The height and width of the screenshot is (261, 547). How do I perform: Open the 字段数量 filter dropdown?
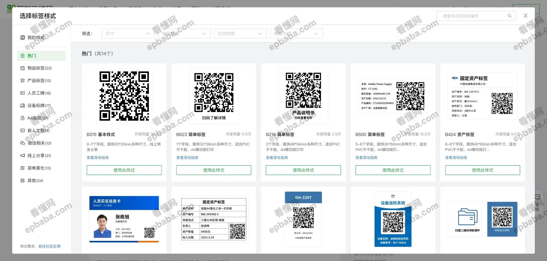[x=184, y=34]
